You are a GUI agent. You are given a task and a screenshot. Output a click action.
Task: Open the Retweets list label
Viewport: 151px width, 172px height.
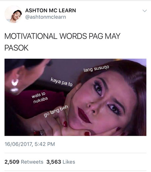(32, 162)
